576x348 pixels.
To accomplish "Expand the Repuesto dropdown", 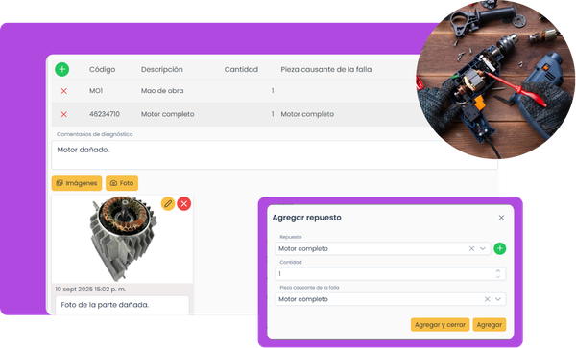I will click(483, 248).
